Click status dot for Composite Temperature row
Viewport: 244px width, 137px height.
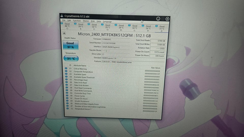(66, 71)
